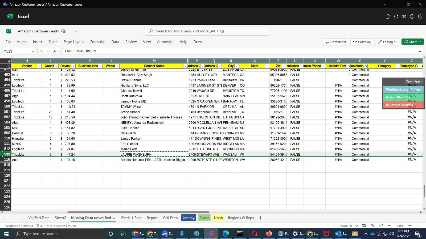This screenshot has width=426, height=239.
Task: Expand the Name Box dropdown arrow
Action: [33, 52]
